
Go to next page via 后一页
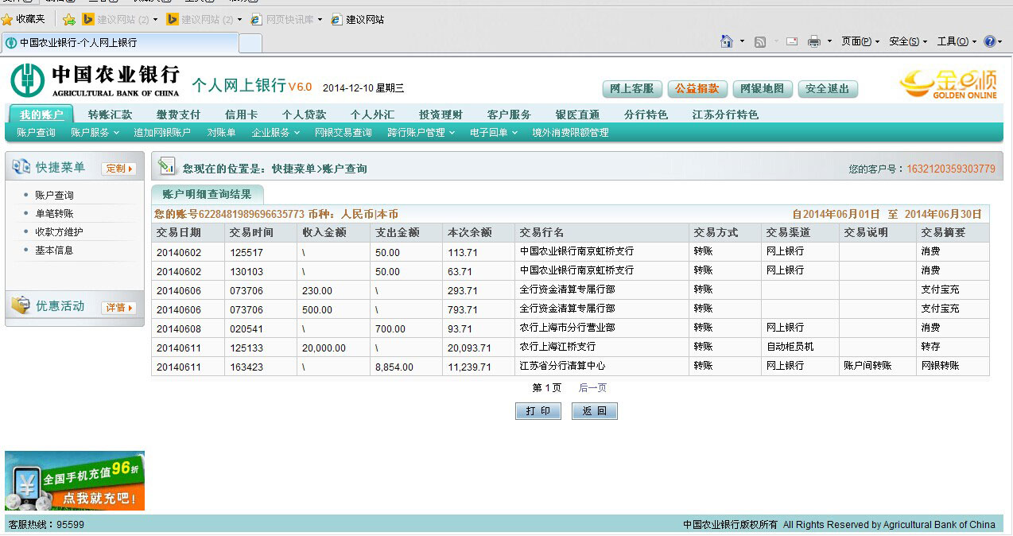point(592,387)
